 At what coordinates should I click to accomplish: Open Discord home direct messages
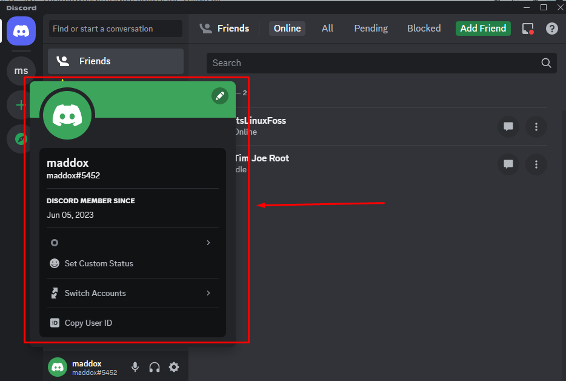coord(21,31)
